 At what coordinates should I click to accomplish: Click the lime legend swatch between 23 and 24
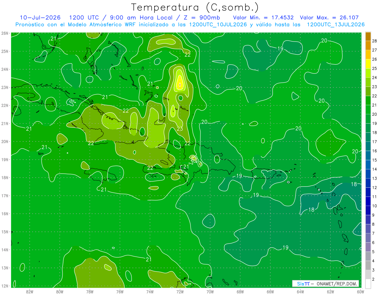pyautogui.click(x=368, y=82)
